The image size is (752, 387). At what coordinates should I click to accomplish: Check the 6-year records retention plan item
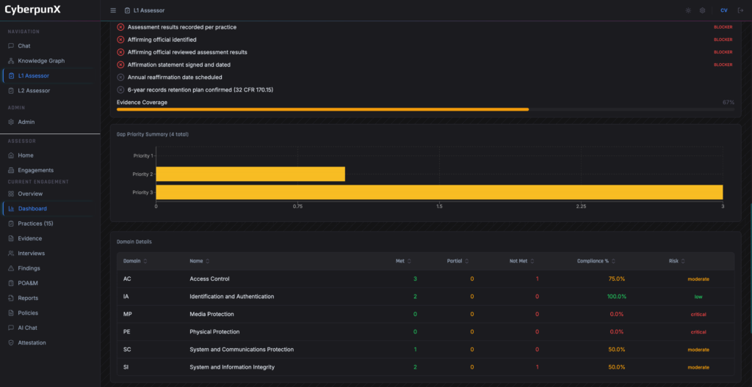click(x=120, y=89)
